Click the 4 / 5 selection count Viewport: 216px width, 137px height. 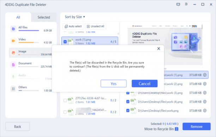pyautogui.click(x=113, y=42)
